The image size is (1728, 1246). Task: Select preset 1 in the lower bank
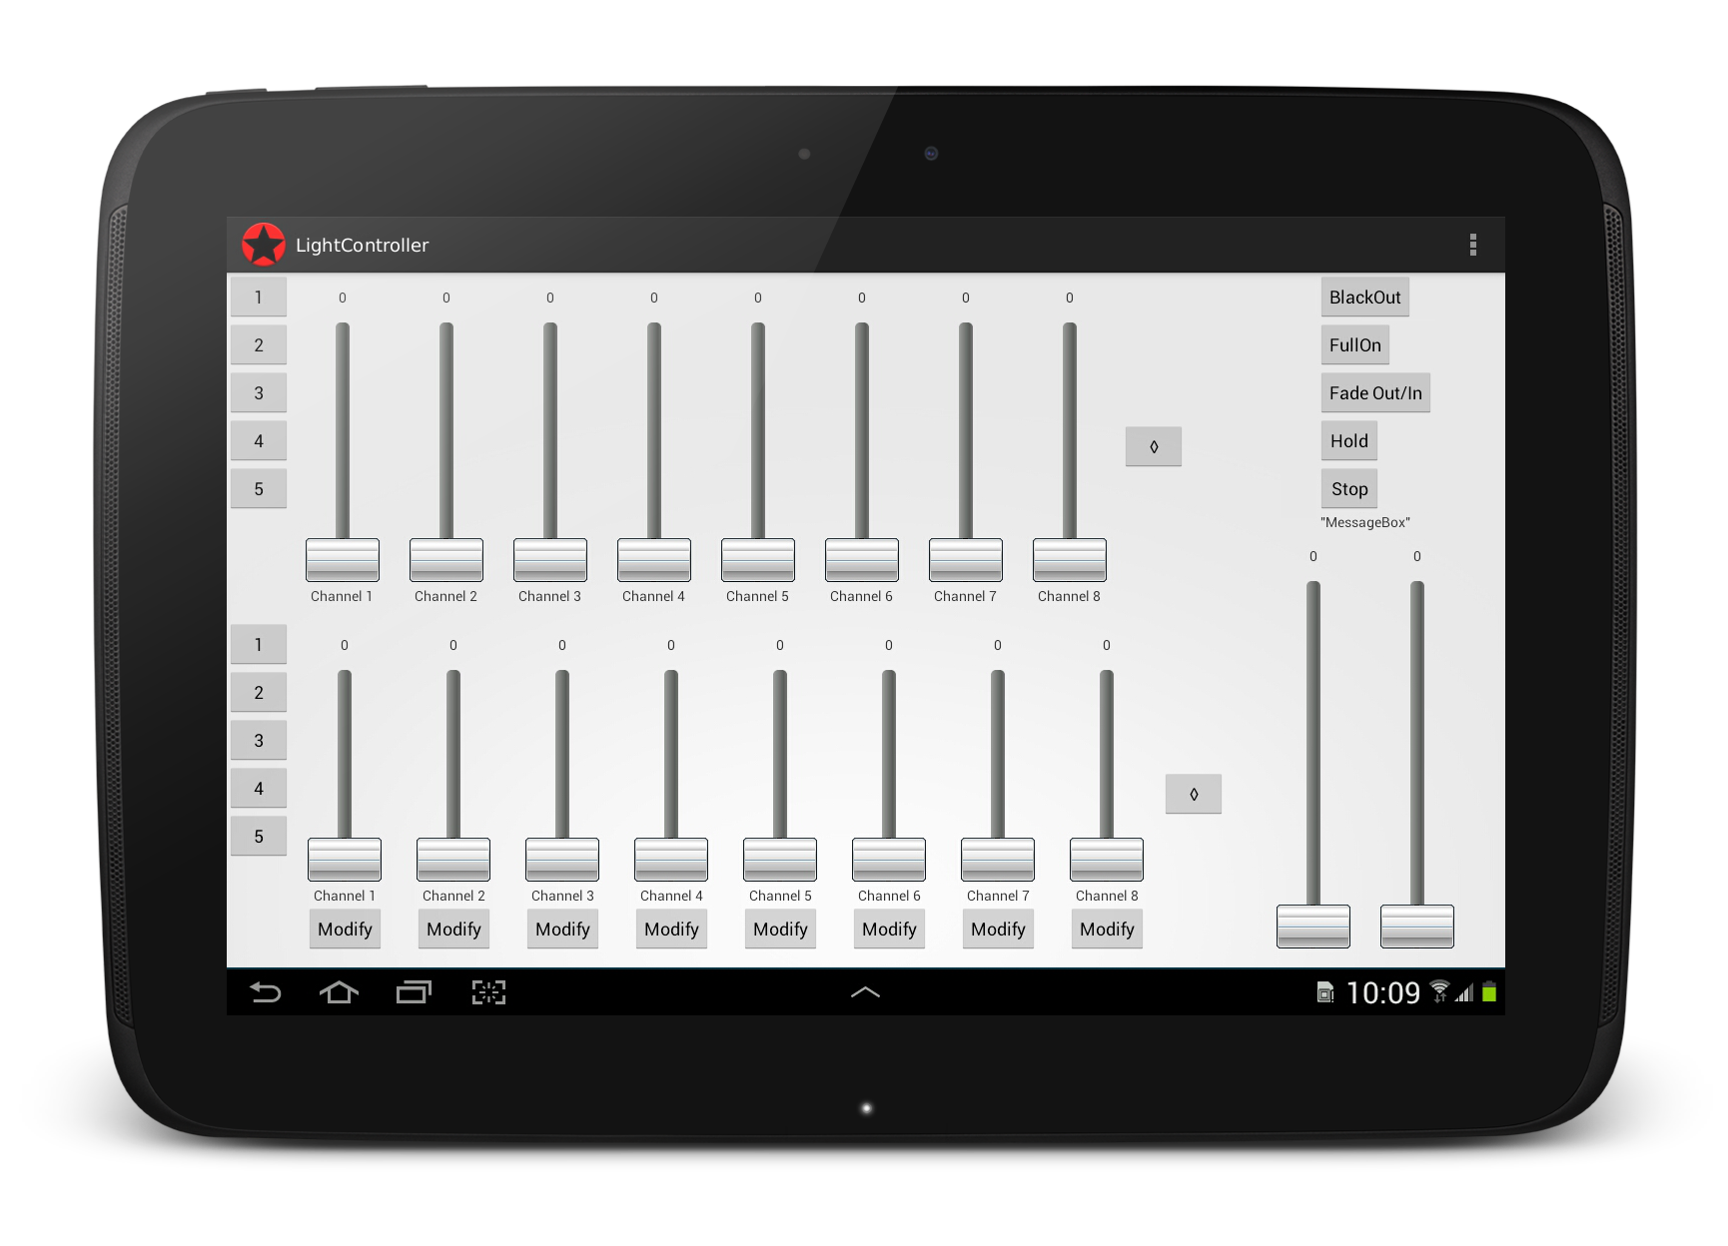[x=259, y=645]
